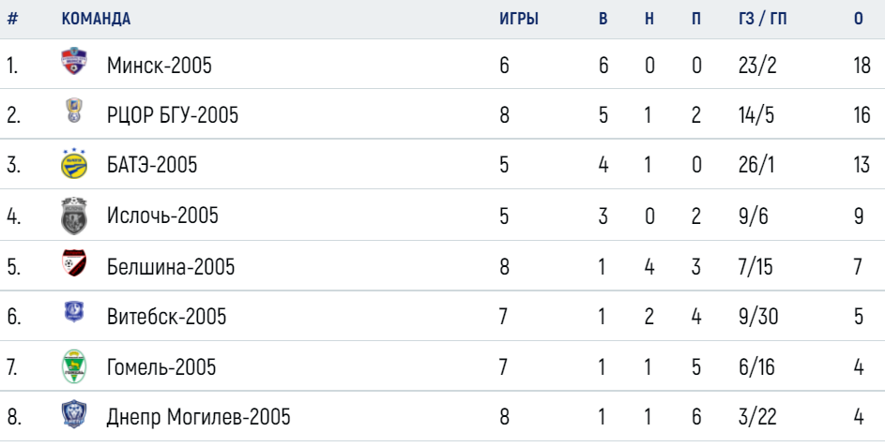Image resolution: width=885 pixels, height=447 pixels.
Task: Click the Минск-2005 team logo
Action: click(x=74, y=62)
